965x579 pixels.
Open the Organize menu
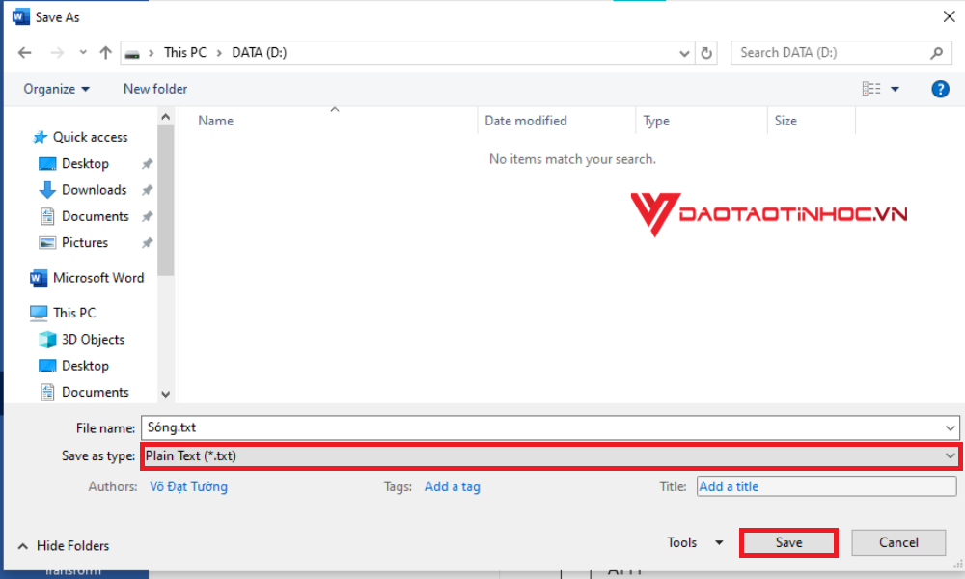pyautogui.click(x=56, y=89)
